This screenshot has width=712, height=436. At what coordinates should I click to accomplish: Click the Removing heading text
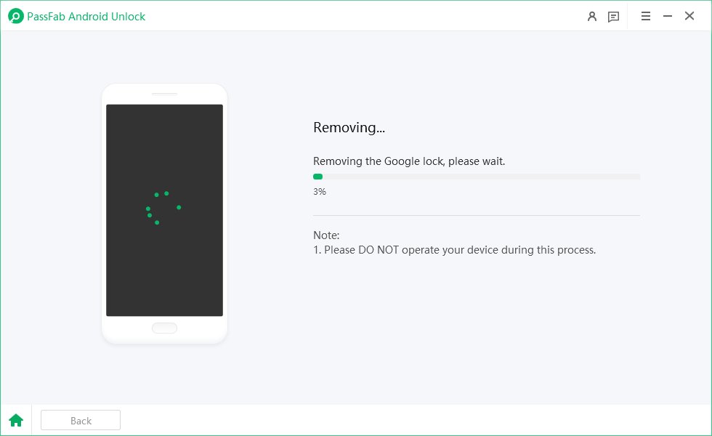click(x=349, y=127)
